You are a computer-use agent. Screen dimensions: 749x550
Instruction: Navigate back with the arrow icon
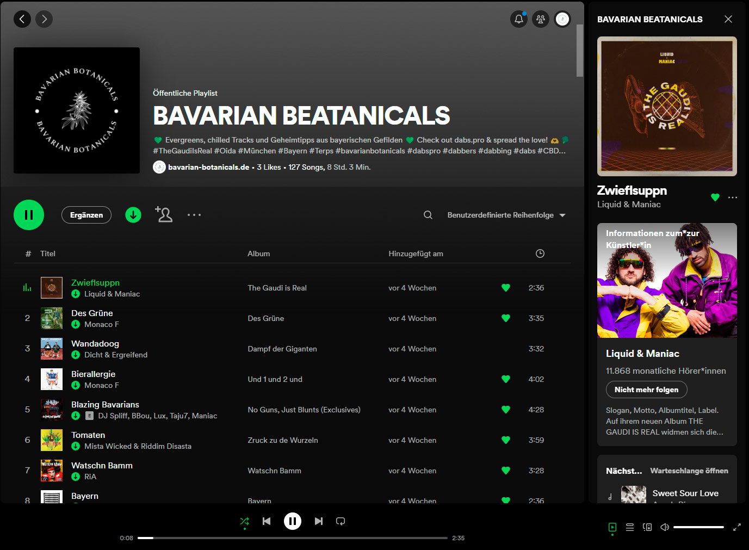(x=22, y=18)
